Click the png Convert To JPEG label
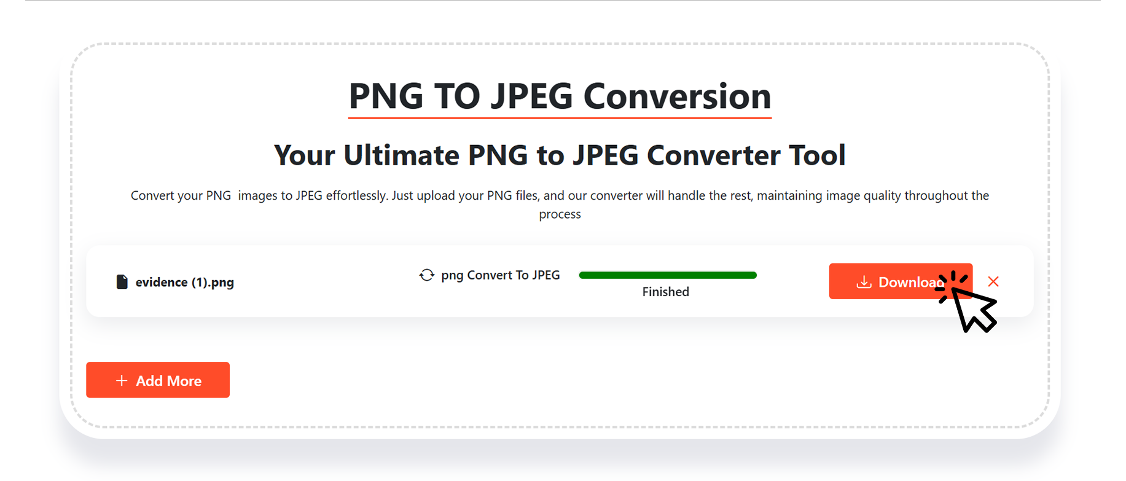 point(501,275)
